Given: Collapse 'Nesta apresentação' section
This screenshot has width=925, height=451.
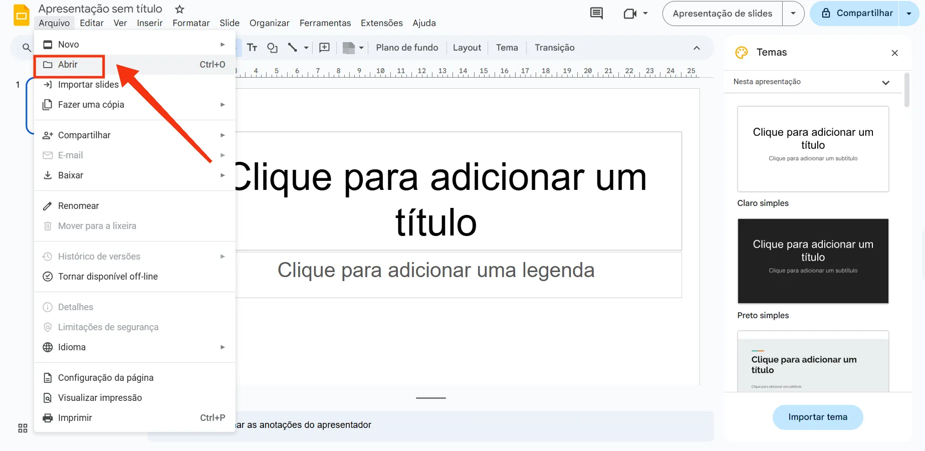Looking at the screenshot, I should pyautogui.click(x=886, y=82).
